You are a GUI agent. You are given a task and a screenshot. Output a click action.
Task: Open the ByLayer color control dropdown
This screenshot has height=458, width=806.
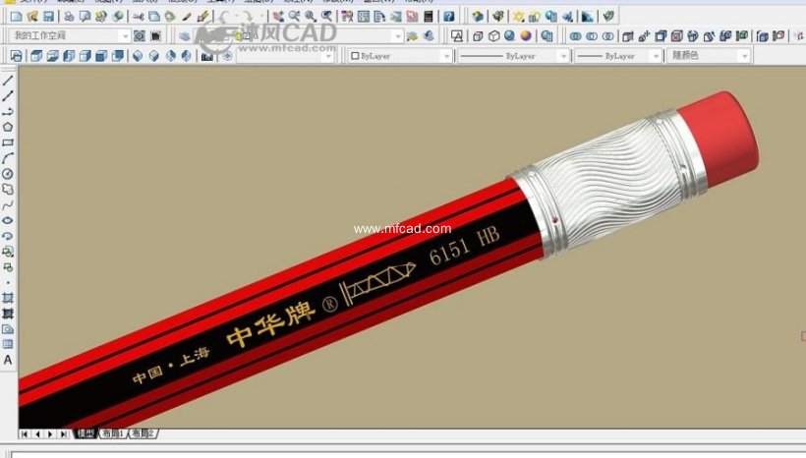click(446, 55)
